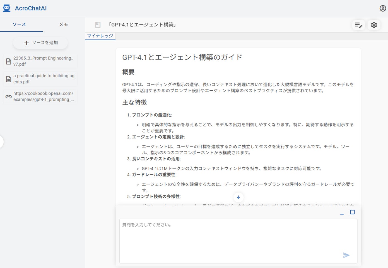Image resolution: width=388 pixels, height=268 pixels.
Task: Open the user account profile icon
Action: 383,8
